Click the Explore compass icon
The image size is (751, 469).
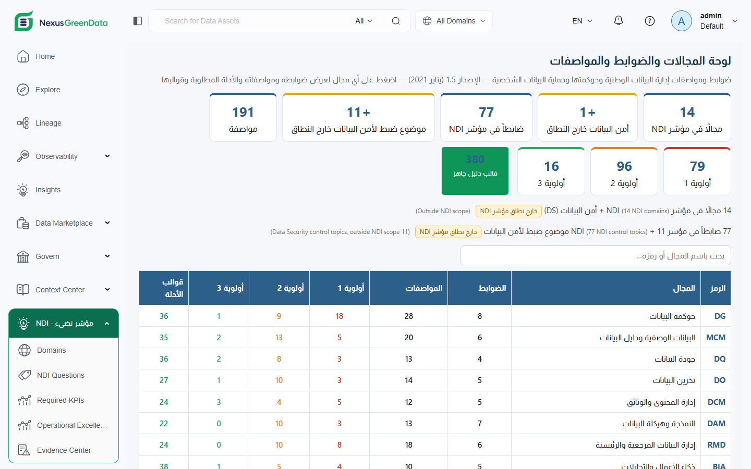pos(23,90)
